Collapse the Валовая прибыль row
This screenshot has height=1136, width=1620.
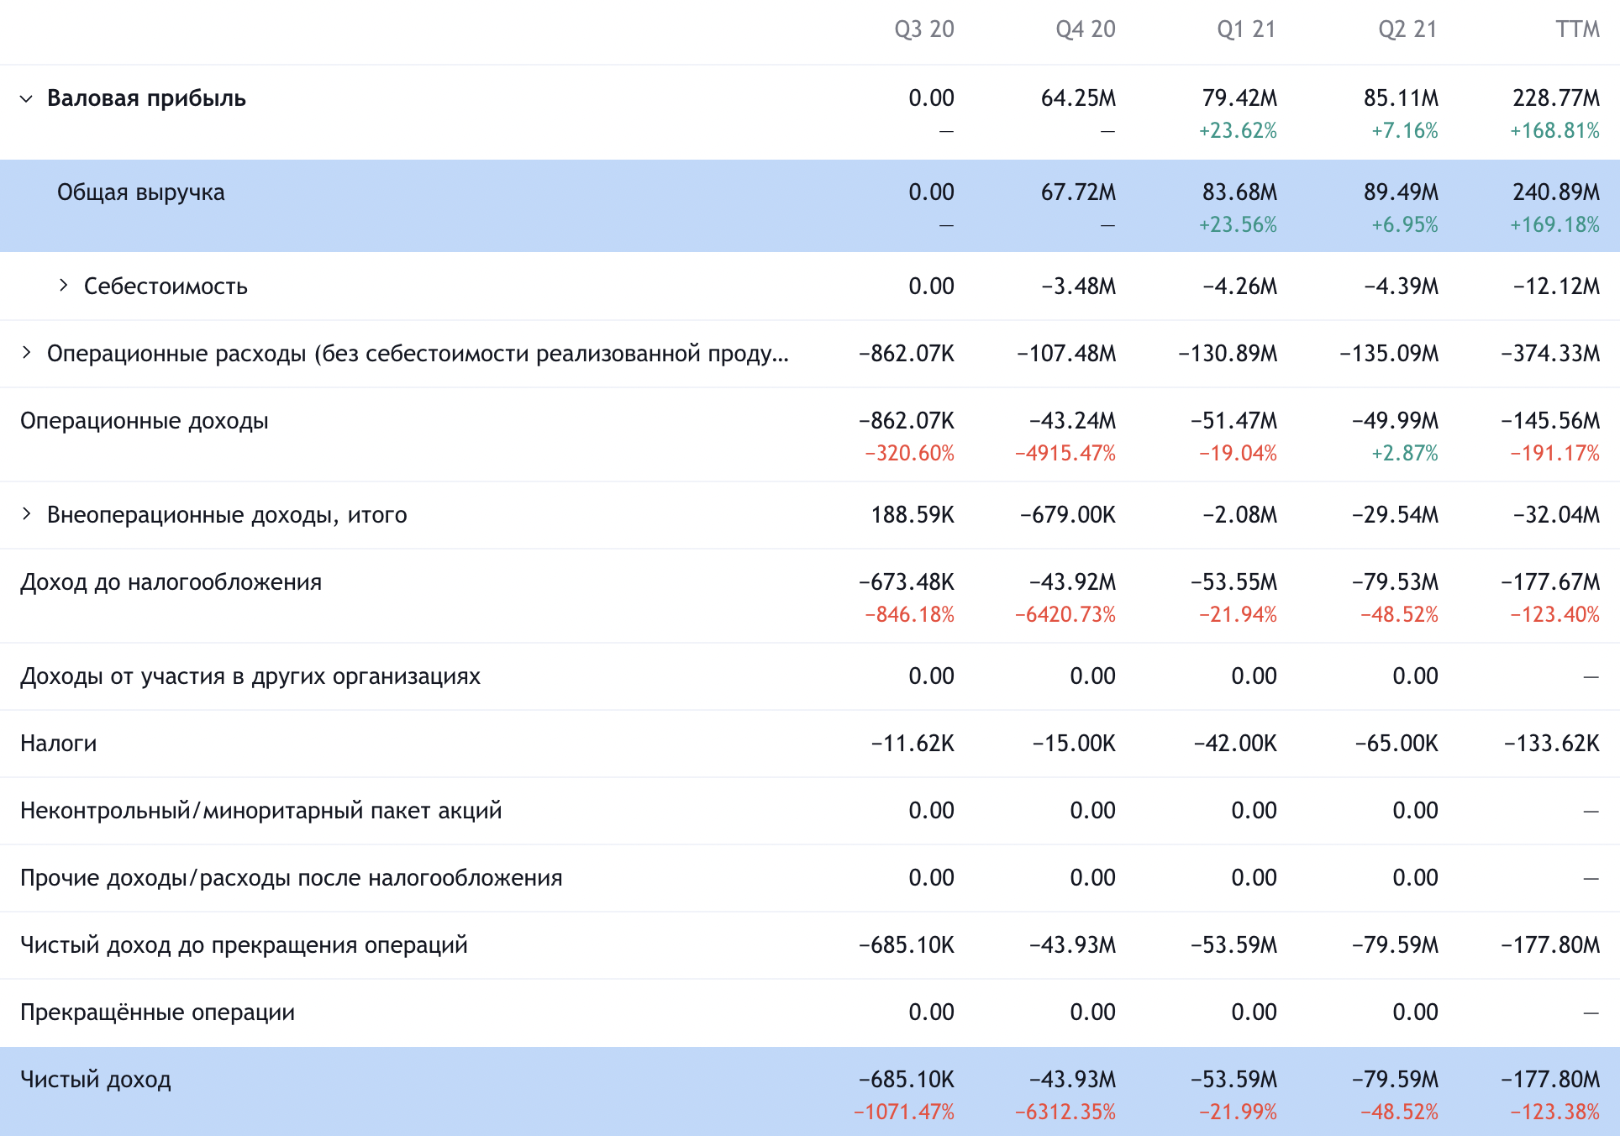[x=27, y=99]
